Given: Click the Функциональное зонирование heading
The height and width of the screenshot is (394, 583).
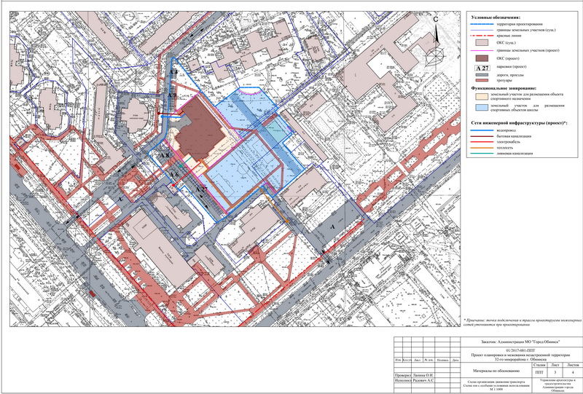Looking at the screenshot, I should (504, 87).
